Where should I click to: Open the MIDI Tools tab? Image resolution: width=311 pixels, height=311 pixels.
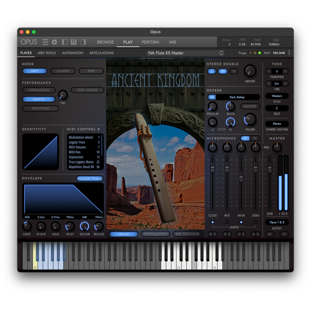(x=47, y=53)
